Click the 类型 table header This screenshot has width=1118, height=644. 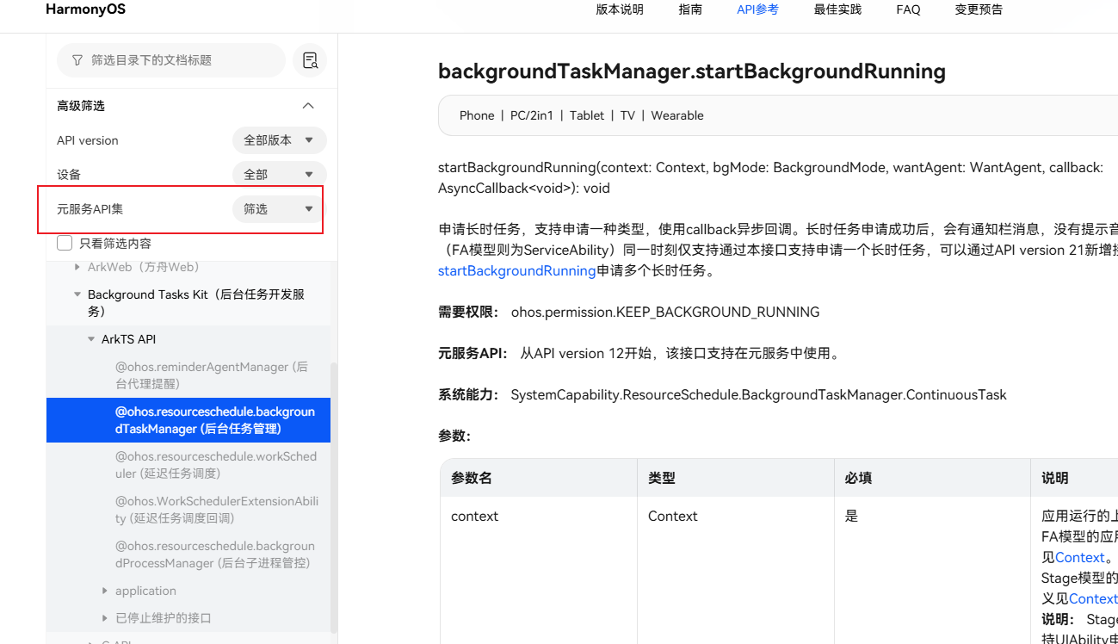tap(662, 478)
